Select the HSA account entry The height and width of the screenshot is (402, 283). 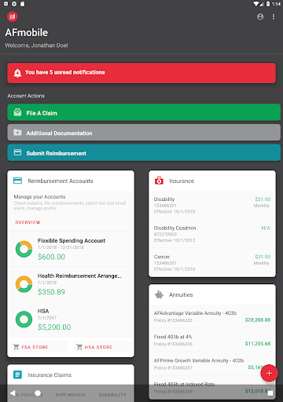(71, 320)
